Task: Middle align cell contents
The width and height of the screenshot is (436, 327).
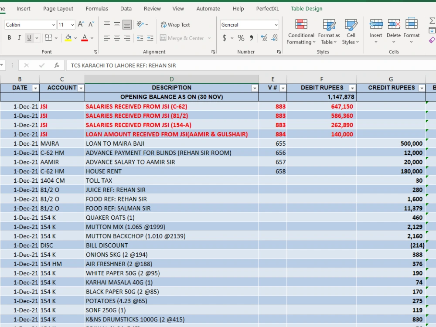Action: click(x=117, y=24)
